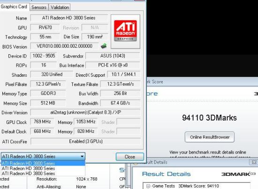Open the Online ResultBrowser in 3DMark

click(x=210, y=137)
